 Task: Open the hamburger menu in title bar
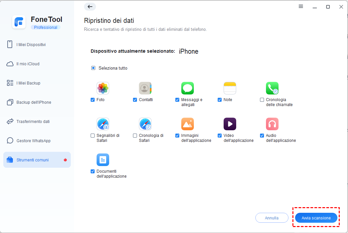[301, 7]
